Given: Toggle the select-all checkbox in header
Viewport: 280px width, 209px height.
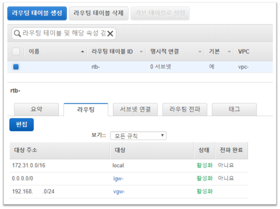Looking at the screenshot, I should point(16,51).
